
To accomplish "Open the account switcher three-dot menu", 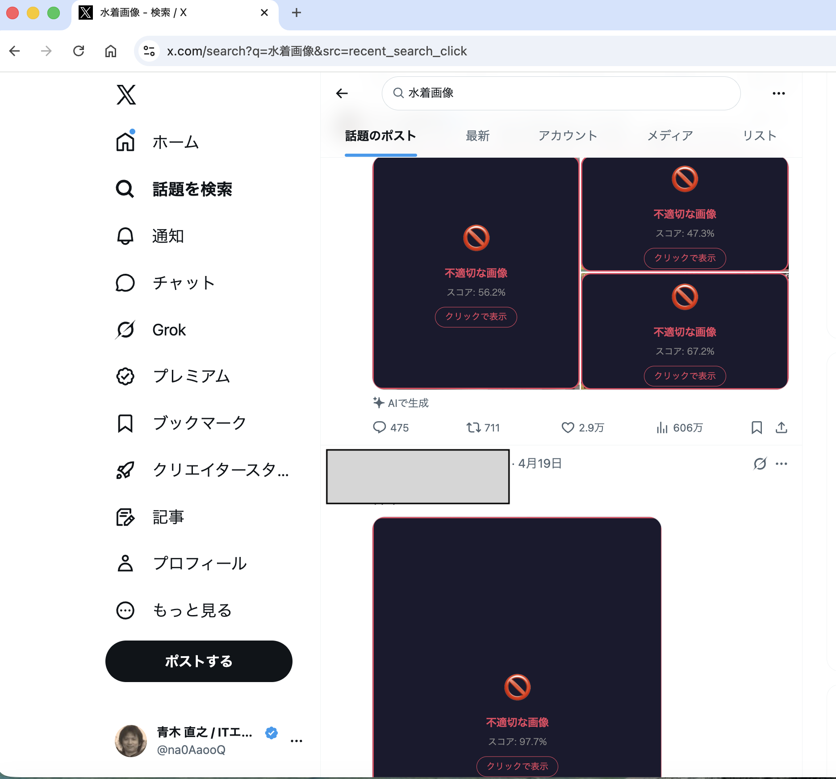I will tap(297, 741).
